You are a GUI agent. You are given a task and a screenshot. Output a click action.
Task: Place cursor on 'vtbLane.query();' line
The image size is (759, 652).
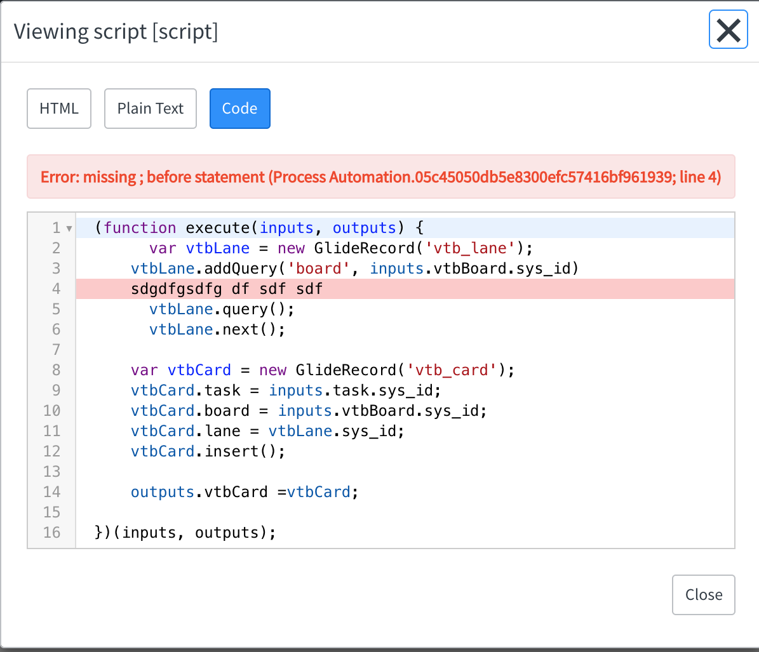(405, 309)
